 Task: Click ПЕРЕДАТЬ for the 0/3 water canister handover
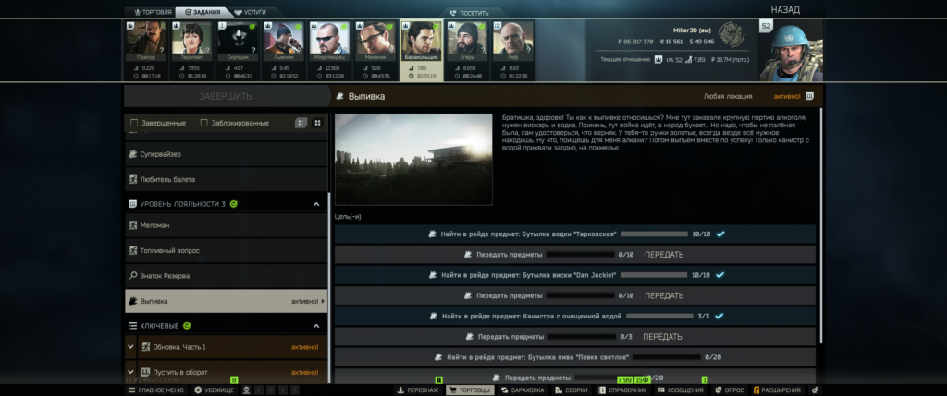[662, 336]
